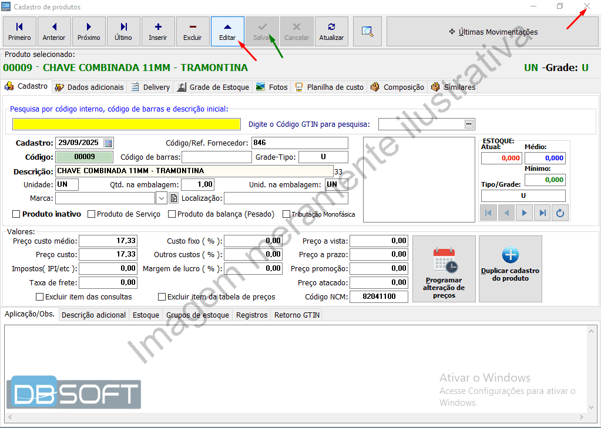Enable the Produto de Serviço checkbox
The image size is (601, 428).
click(x=92, y=214)
